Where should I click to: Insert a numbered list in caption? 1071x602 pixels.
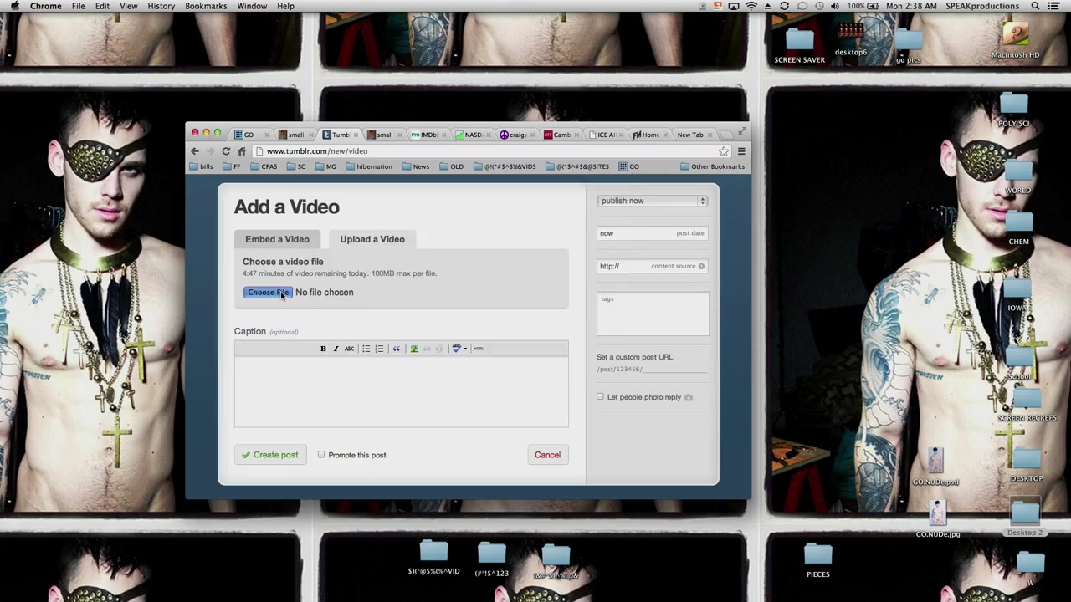(x=379, y=349)
